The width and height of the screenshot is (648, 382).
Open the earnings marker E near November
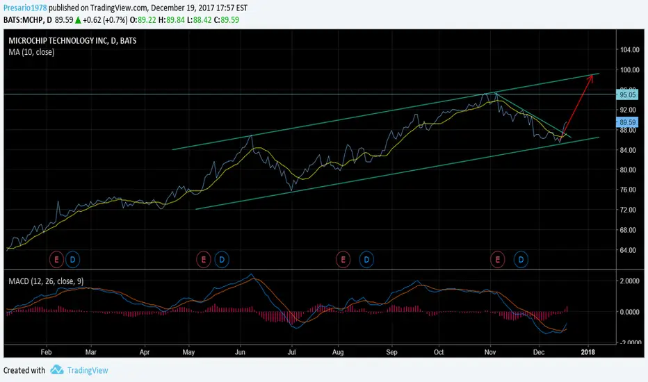point(498,259)
